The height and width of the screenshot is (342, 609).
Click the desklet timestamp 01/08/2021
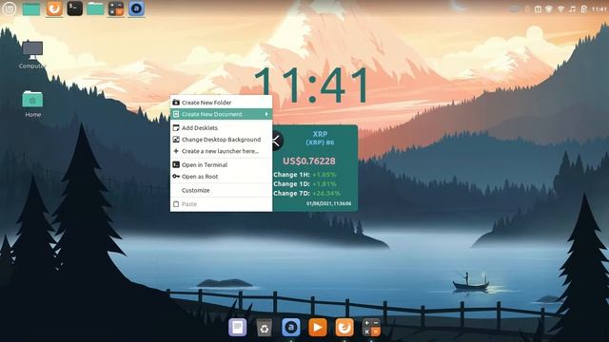point(328,203)
